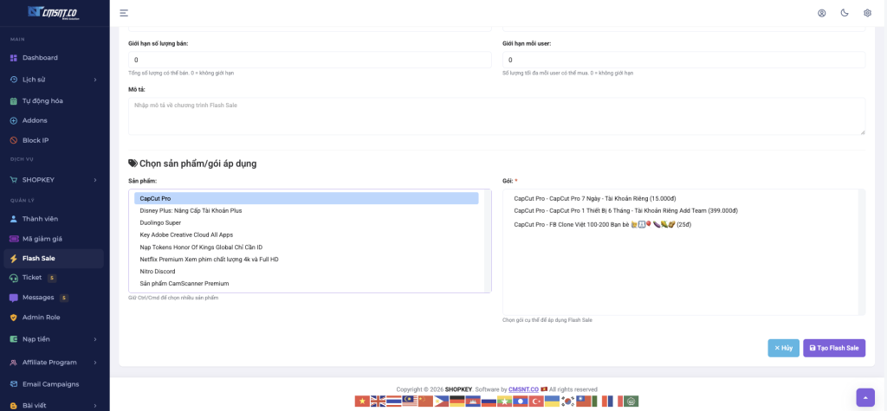Open Dashboard from the sidebar
This screenshot has width=887, height=411.
pyautogui.click(x=40, y=58)
